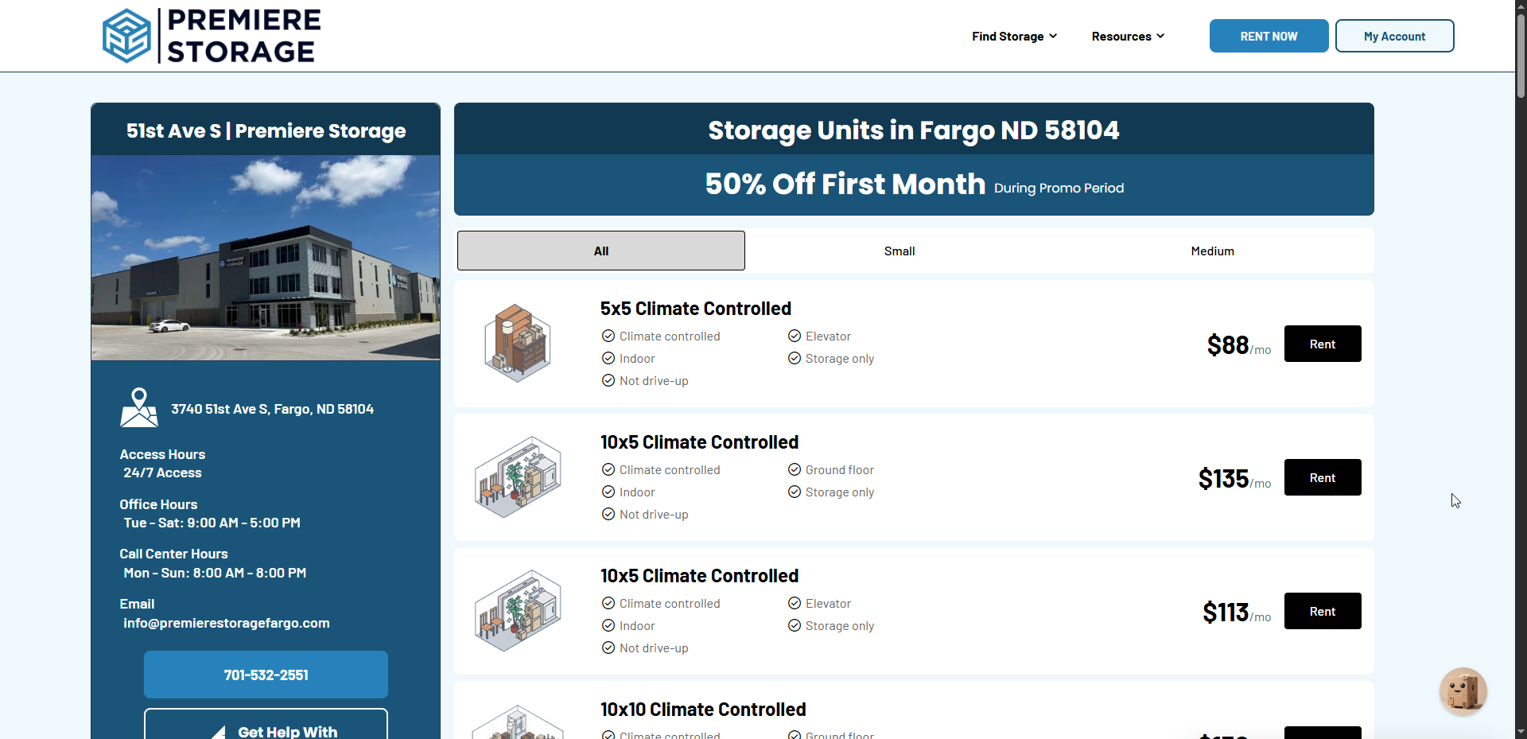Image resolution: width=1527 pixels, height=739 pixels.
Task: Click the facility building photo
Action: coord(266,257)
